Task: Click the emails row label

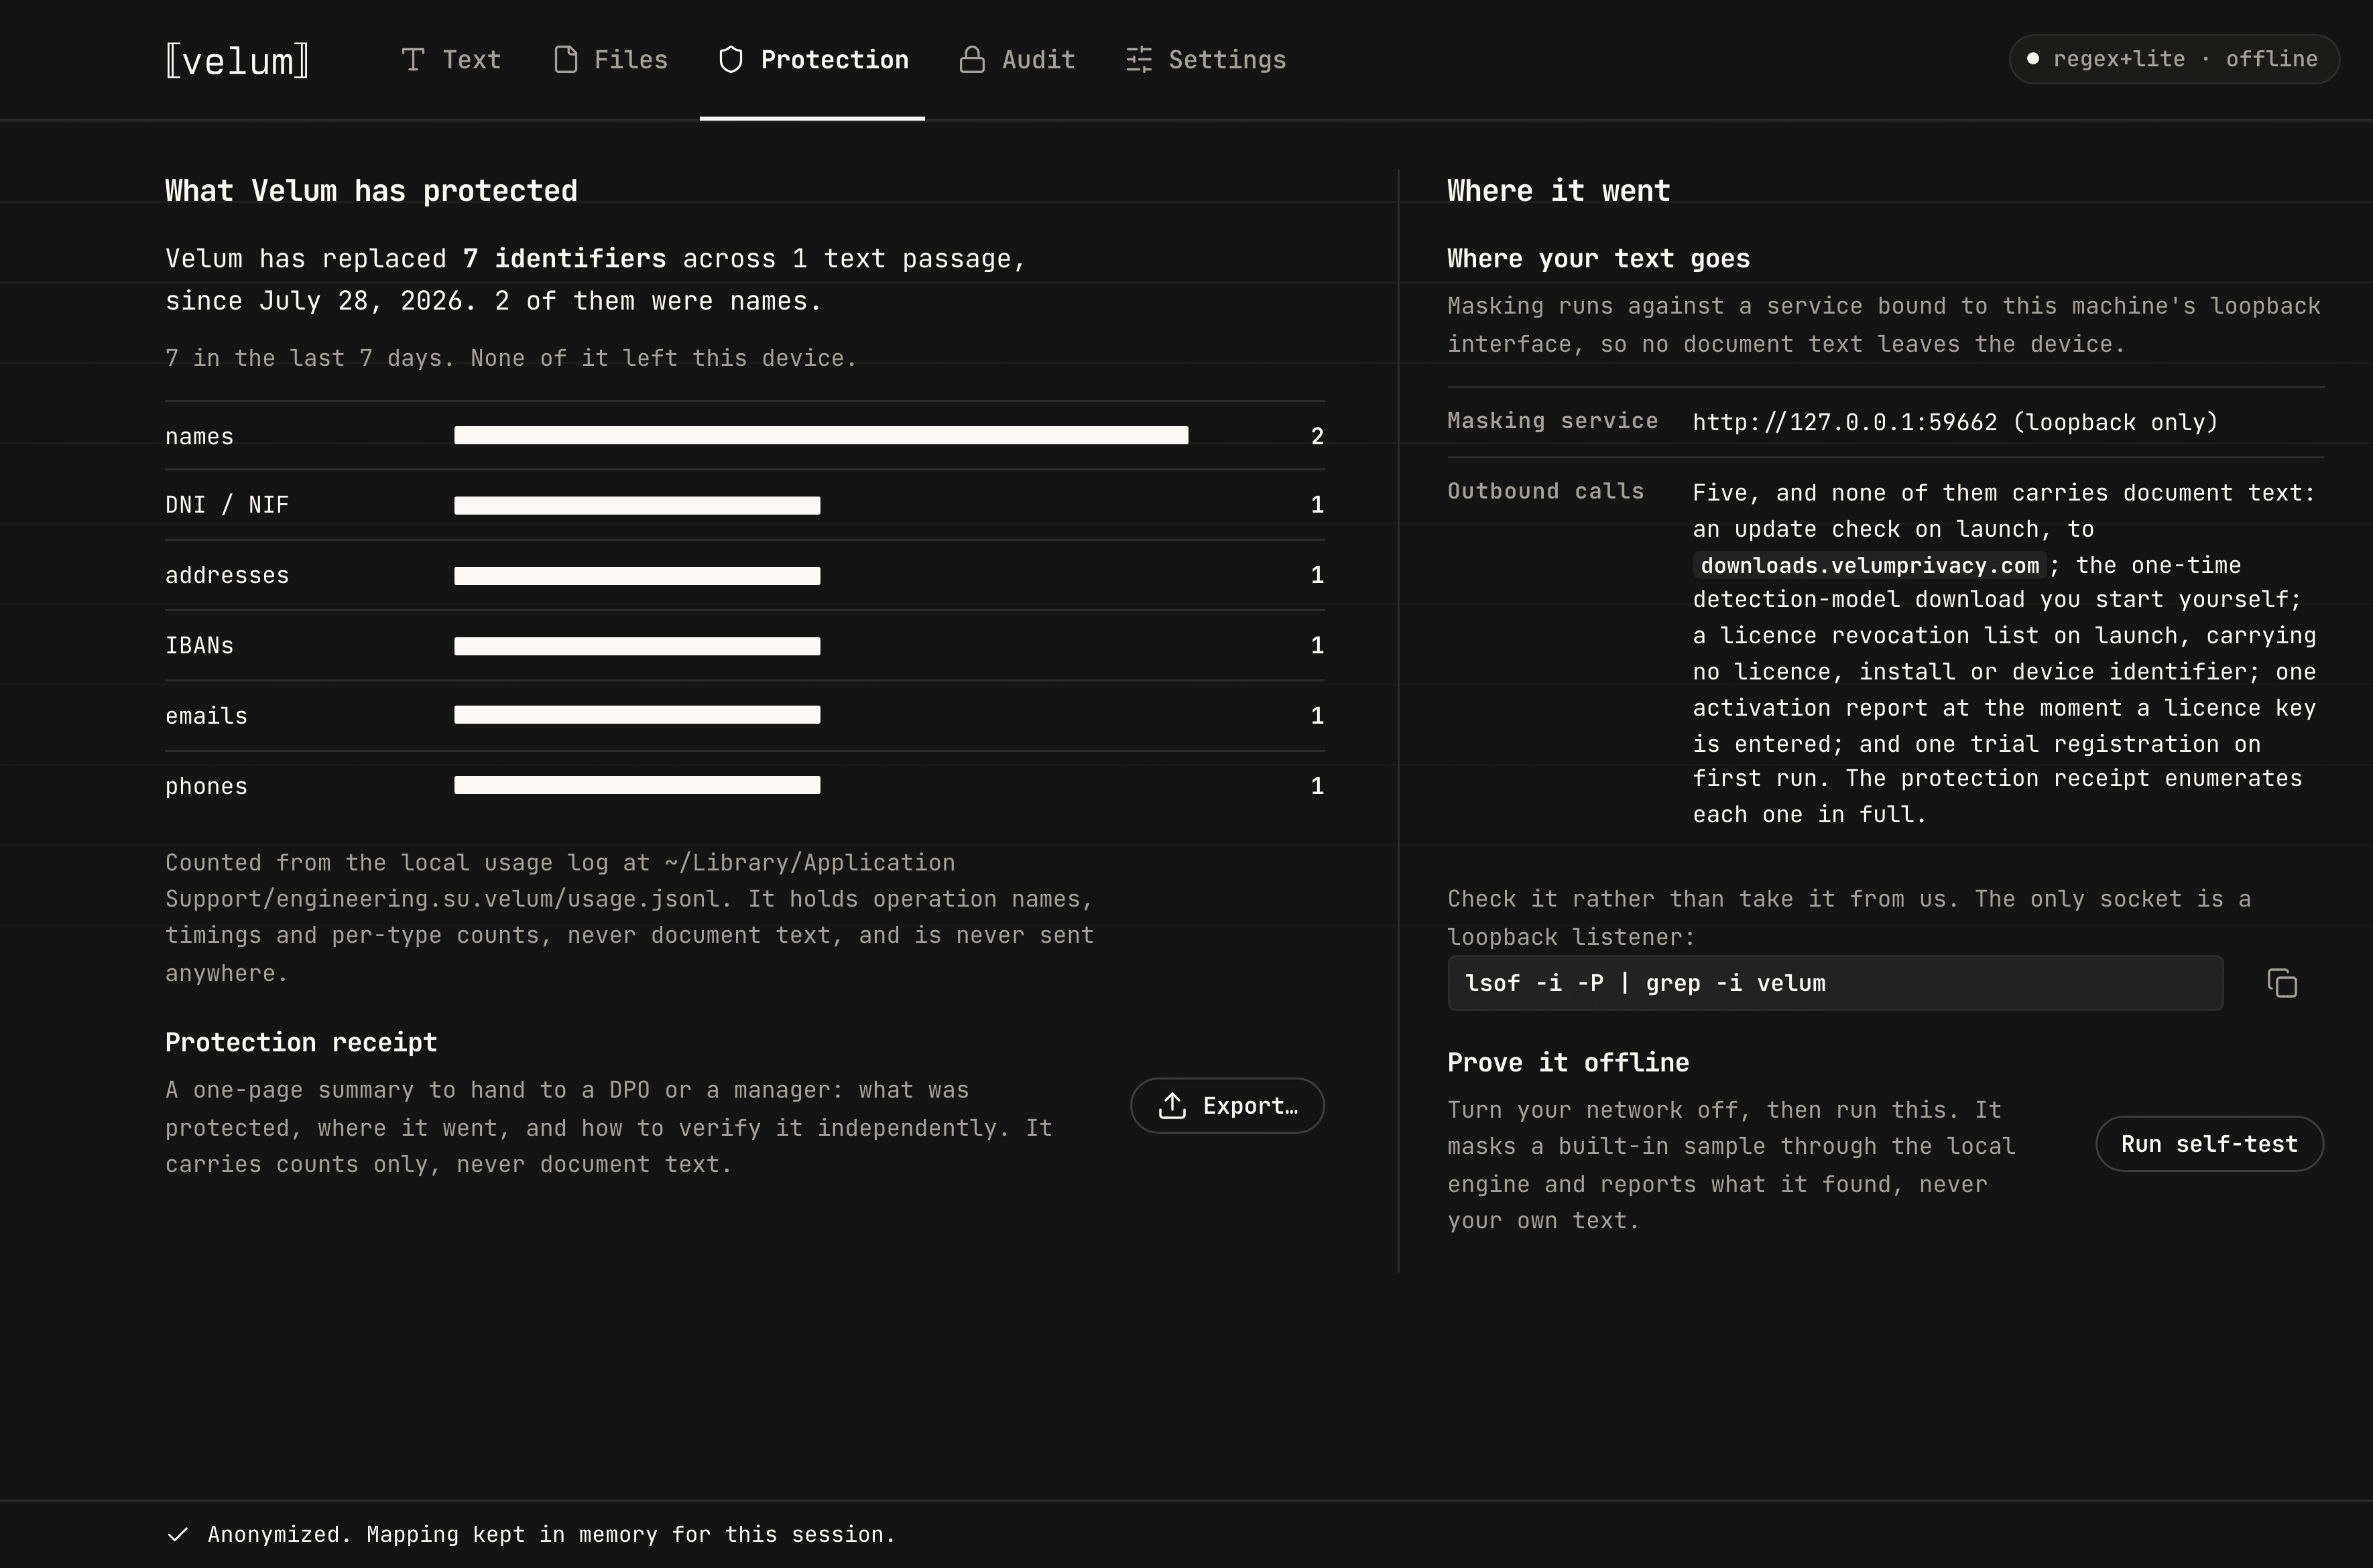Action: (x=206, y=716)
